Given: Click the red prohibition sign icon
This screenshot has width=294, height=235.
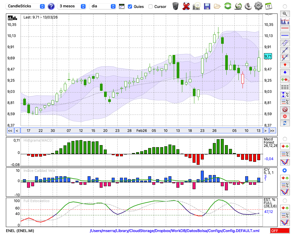Looking at the screenshot, I should coord(285,109).
